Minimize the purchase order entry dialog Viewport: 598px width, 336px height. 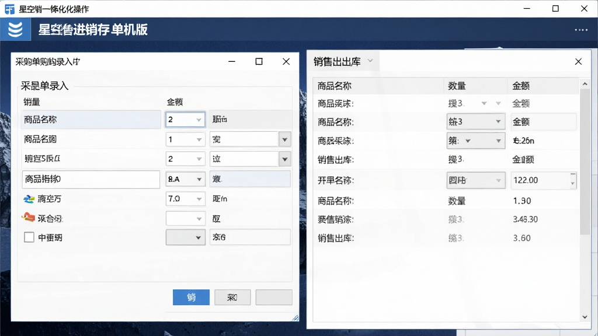pos(231,62)
